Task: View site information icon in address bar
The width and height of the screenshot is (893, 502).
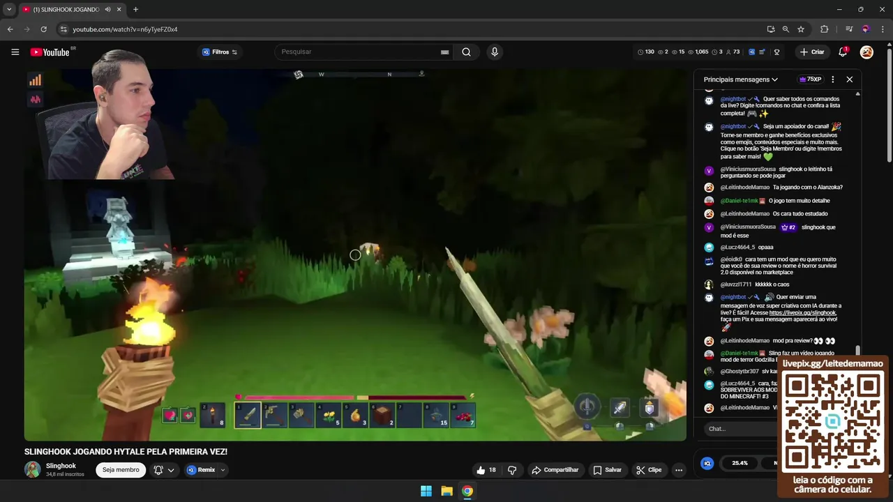Action: tap(63, 29)
